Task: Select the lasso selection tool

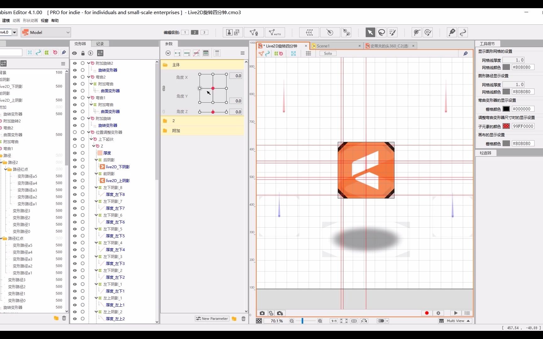Action: [x=381, y=32]
